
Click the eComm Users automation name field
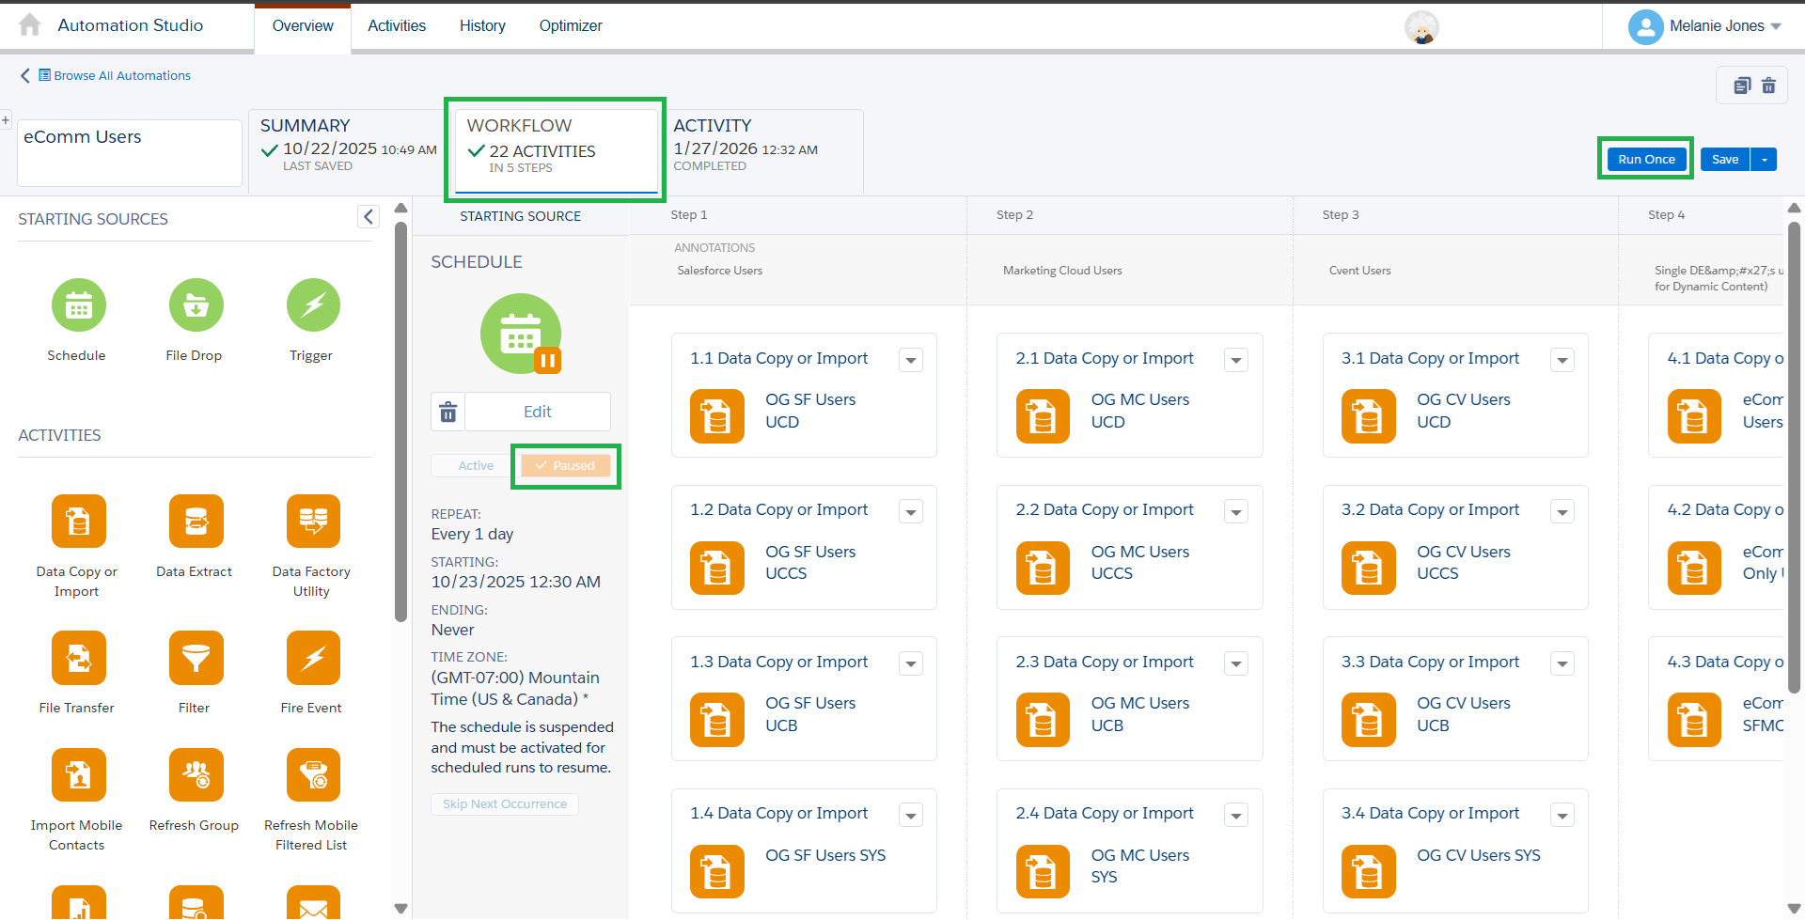130,152
